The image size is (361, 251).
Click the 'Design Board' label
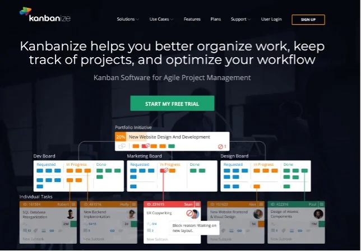234,156
